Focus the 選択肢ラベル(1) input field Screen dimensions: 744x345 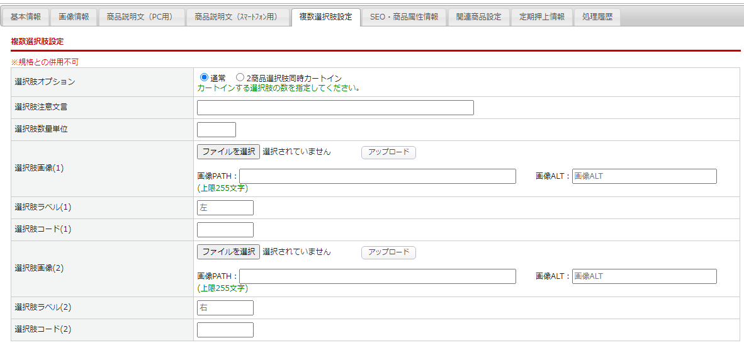pos(225,208)
